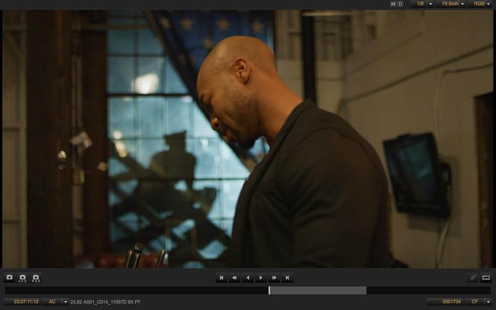496x310 pixels.
Task: Expand the CF frame counter dropdown
Action: tap(488, 302)
